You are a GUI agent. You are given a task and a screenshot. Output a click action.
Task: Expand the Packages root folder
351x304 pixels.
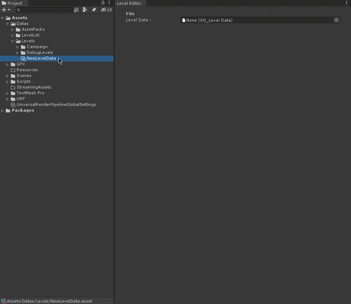[x=3, y=110]
